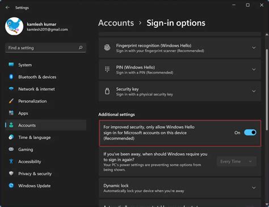The height and width of the screenshot is (207, 269).
Task: Click 'Fingerprint recognition (Windows Hello)' title
Action: coord(154,45)
